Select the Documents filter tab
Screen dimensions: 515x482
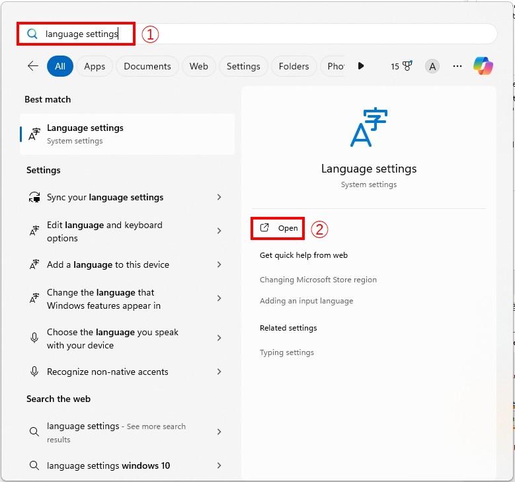(147, 66)
